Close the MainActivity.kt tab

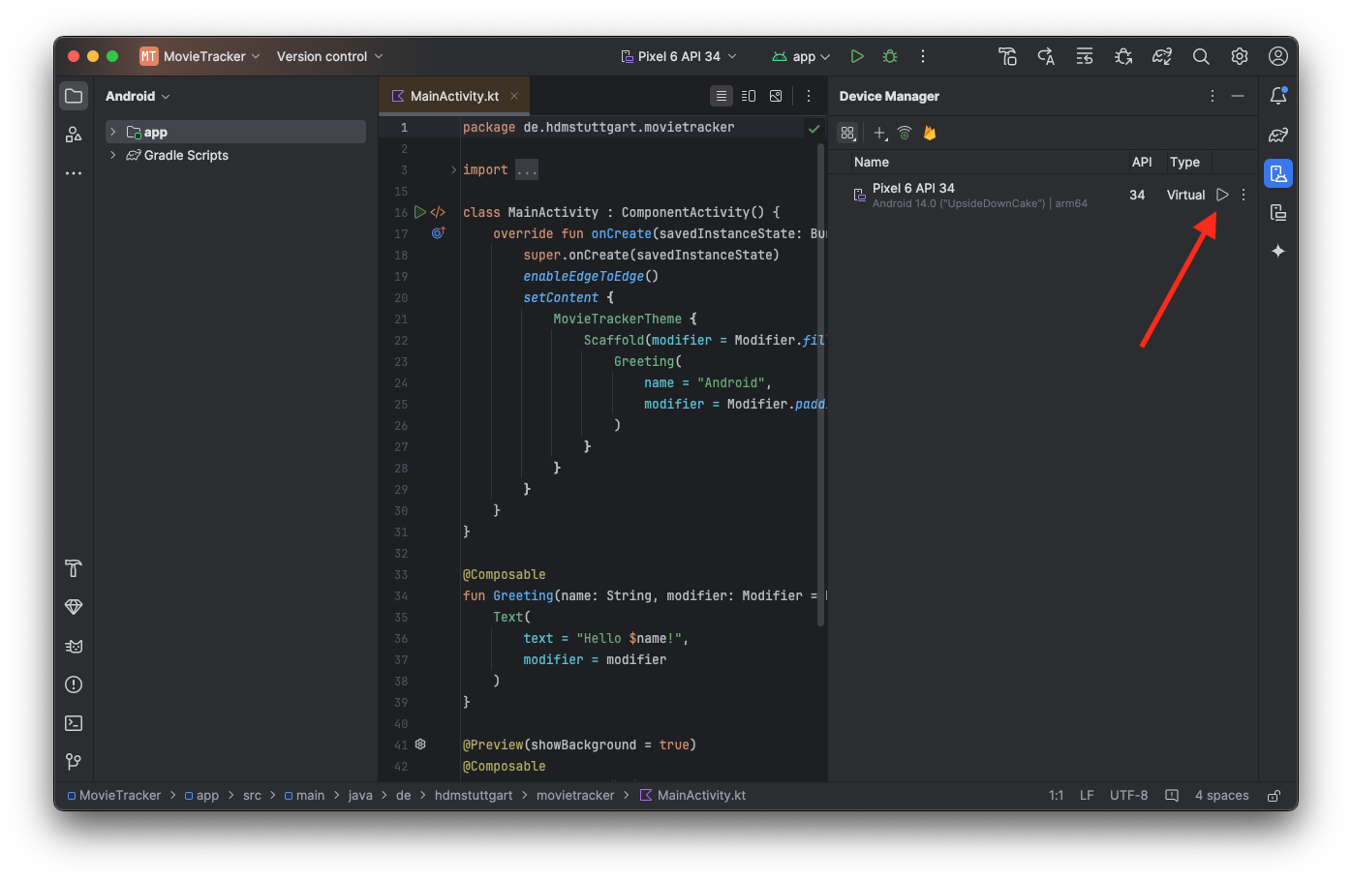click(x=514, y=96)
